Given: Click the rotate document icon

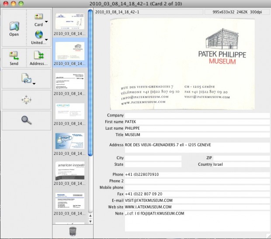Looking at the screenshot, I should [x=26, y=79].
